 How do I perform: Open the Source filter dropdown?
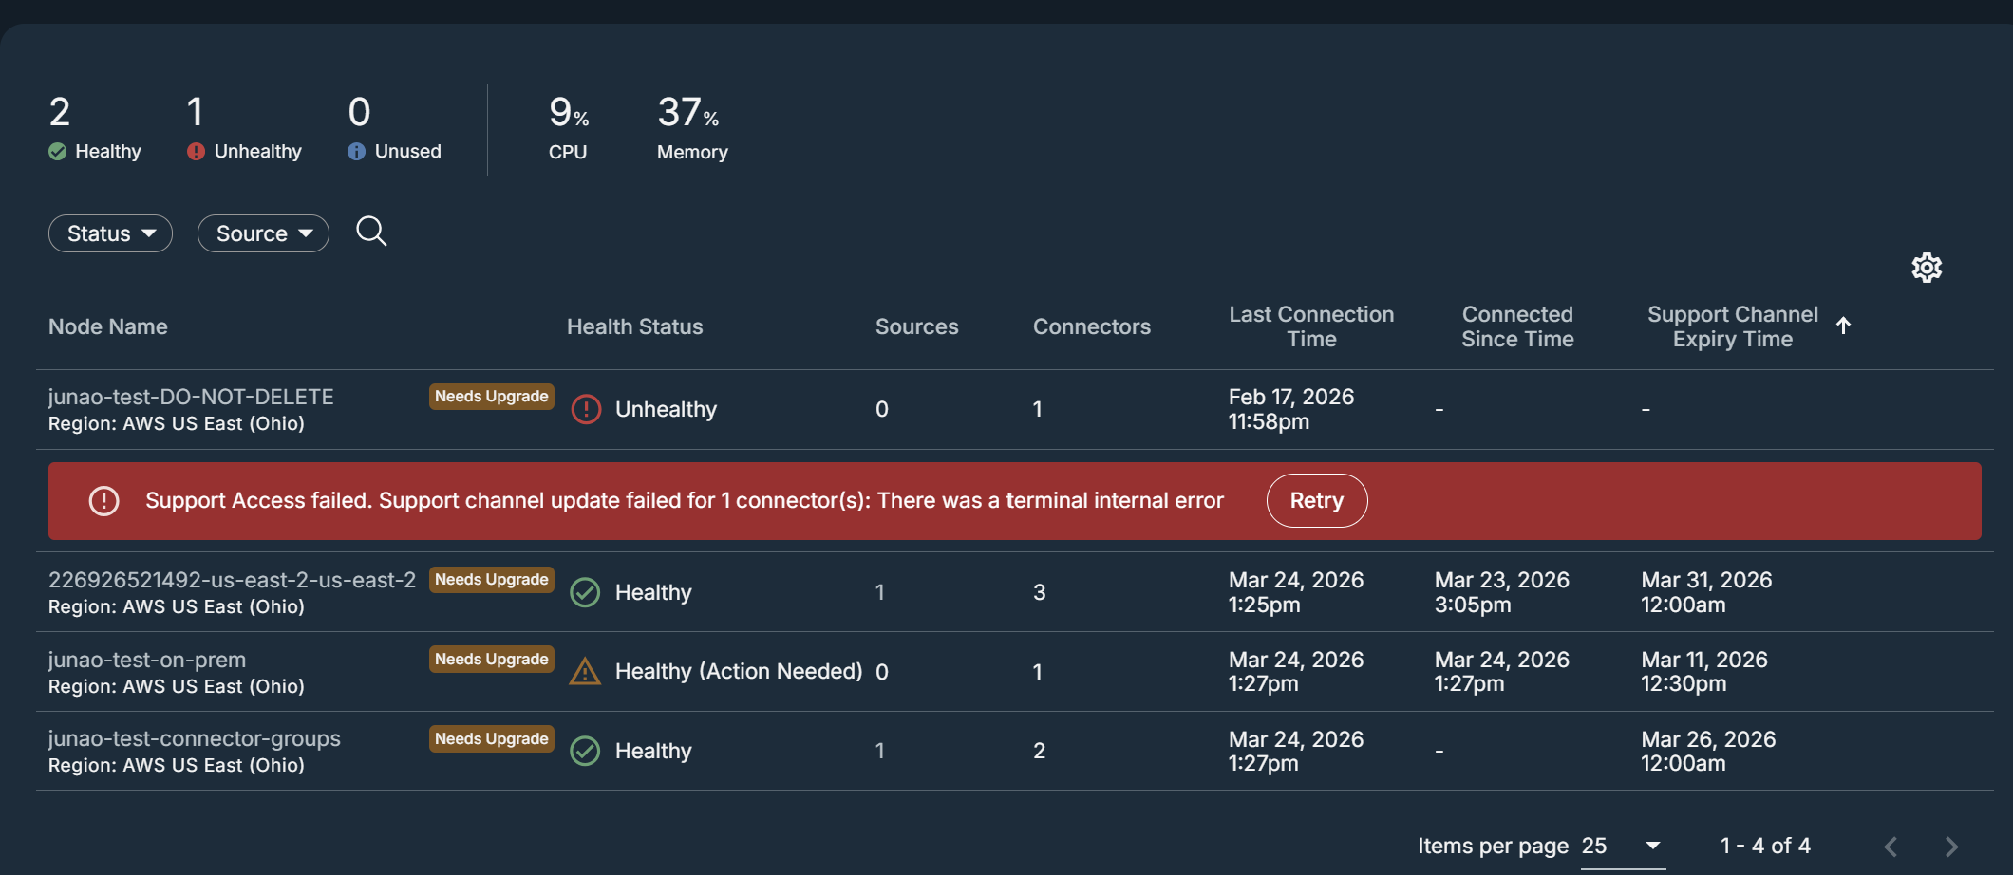point(263,233)
